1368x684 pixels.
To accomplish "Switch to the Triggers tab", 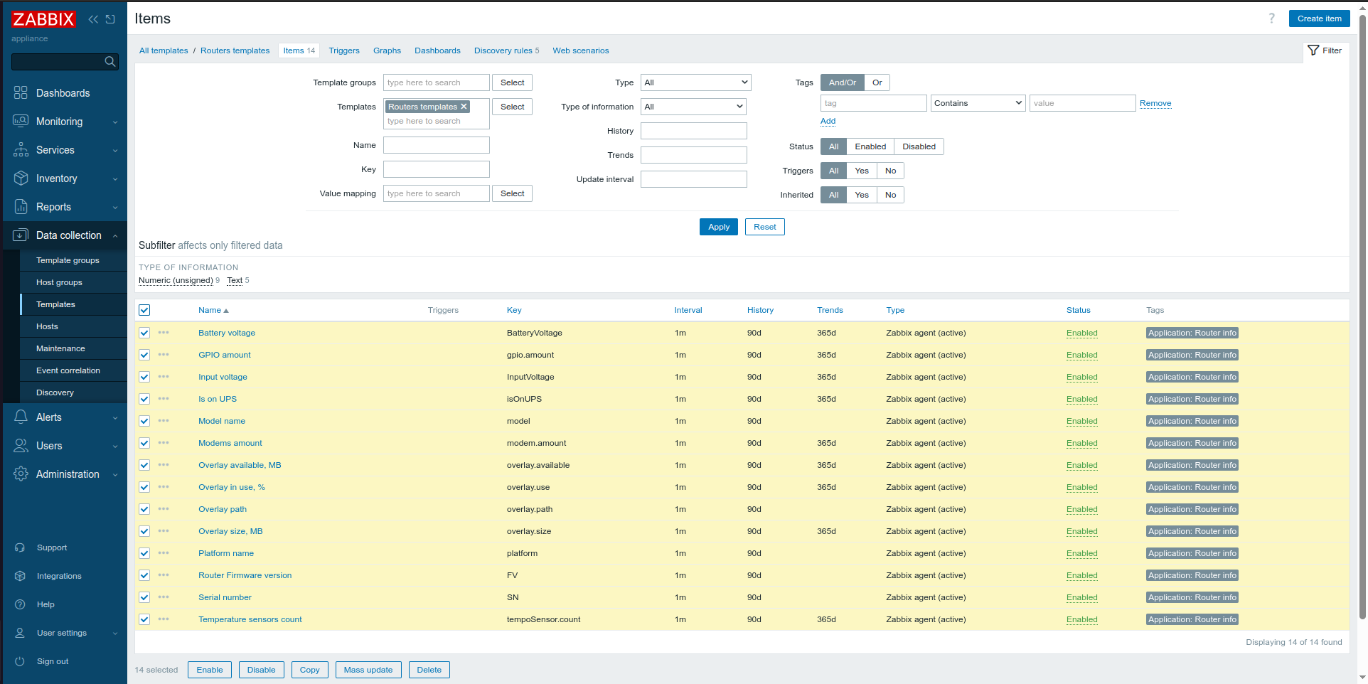I will 344,50.
